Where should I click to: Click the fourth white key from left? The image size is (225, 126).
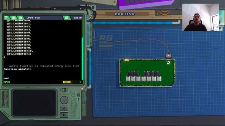143,79
